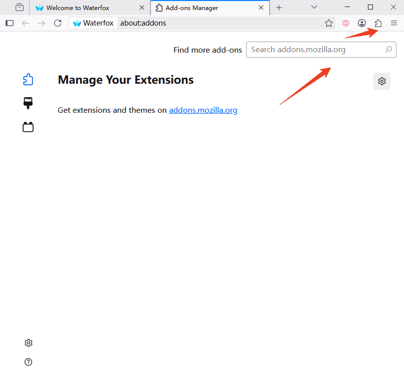Open the Themes category paintbrush icon
The width and height of the screenshot is (404, 389).
click(28, 103)
